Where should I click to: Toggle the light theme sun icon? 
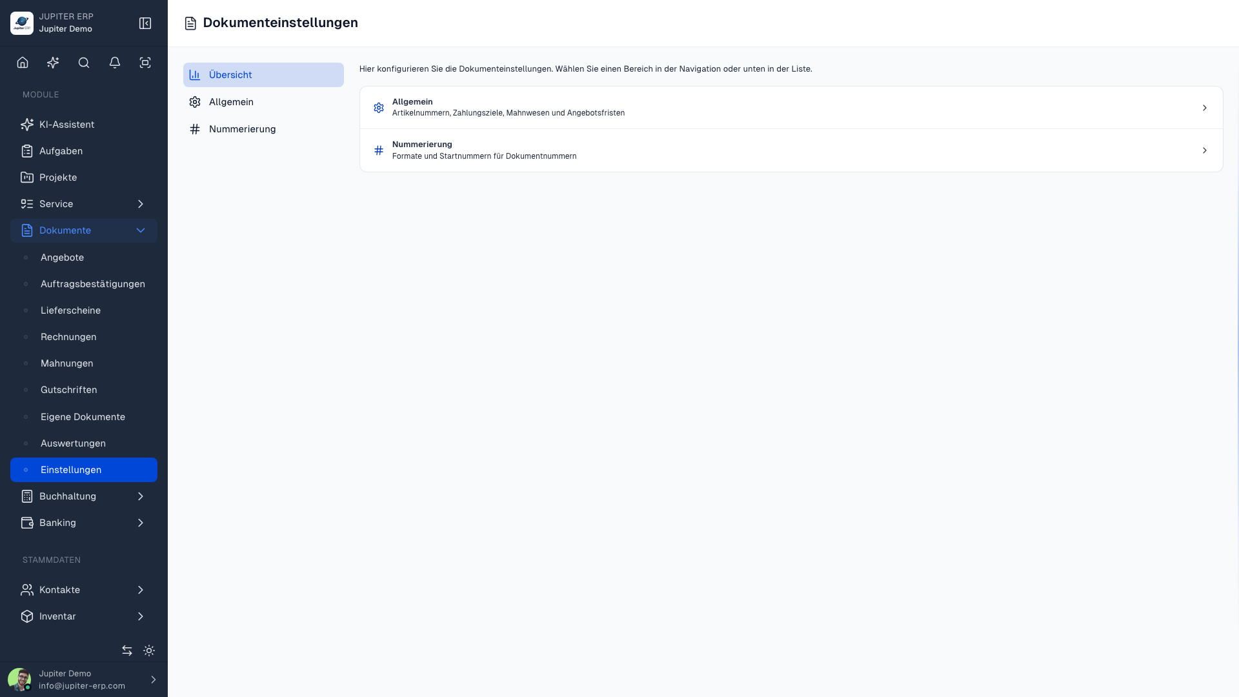click(149, 651)
